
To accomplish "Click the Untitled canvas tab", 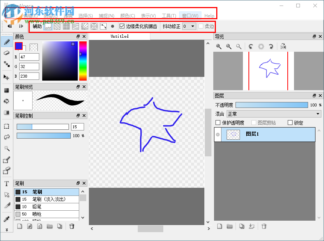I will tap(119, 36).
